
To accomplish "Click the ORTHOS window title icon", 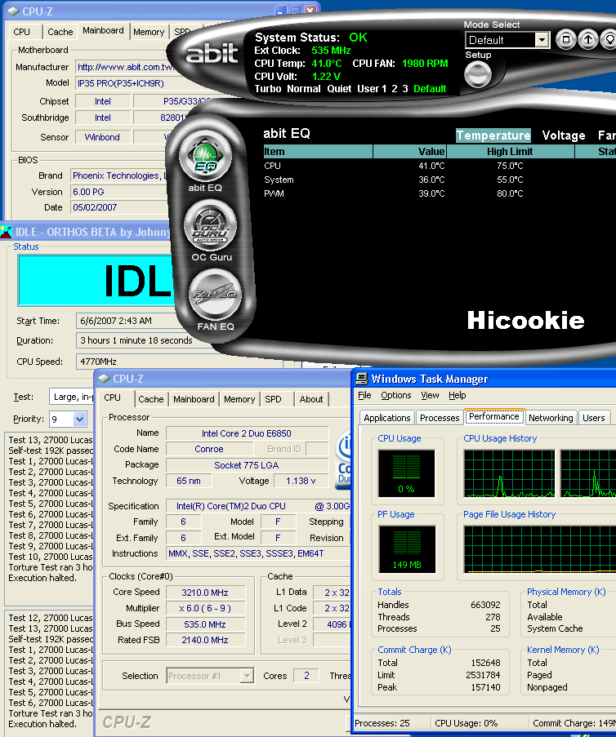I will [6, 232].
